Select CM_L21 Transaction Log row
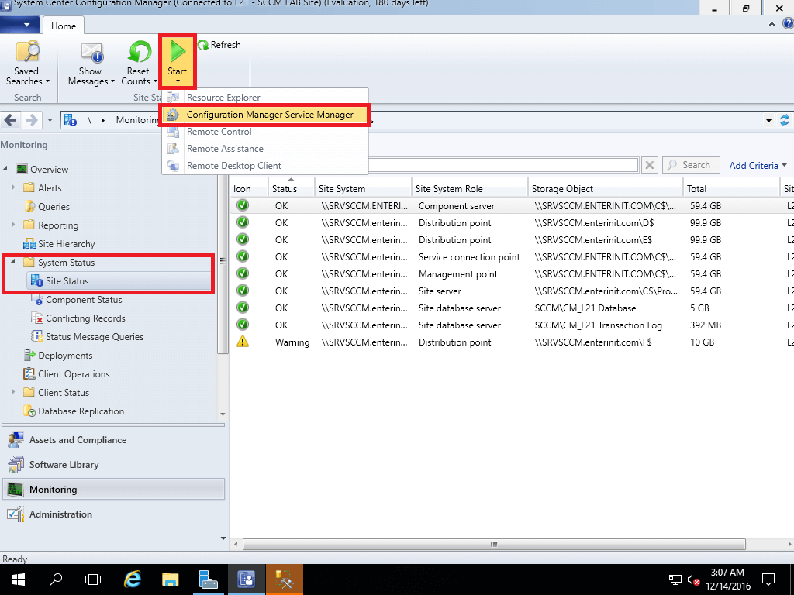794x595 pixels. [512, 325]
